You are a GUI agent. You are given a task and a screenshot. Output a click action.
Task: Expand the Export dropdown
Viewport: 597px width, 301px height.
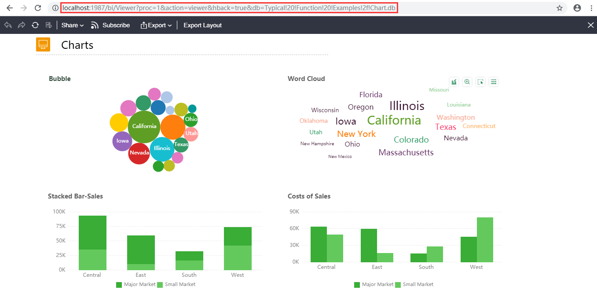tap(156, 25)
